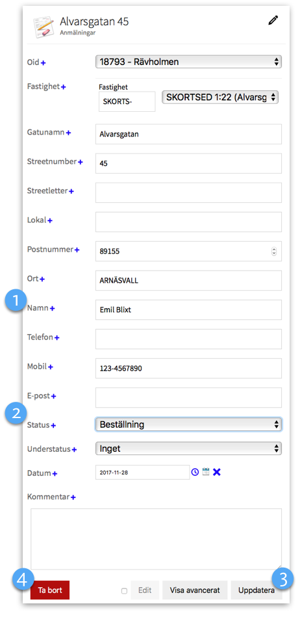Click the plus icon beside Gatunamn label
The image size is (300, 619).
point(68,133)
